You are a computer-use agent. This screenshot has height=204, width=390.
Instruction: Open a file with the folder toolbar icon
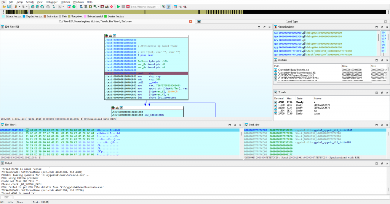(x=4, y=7)
